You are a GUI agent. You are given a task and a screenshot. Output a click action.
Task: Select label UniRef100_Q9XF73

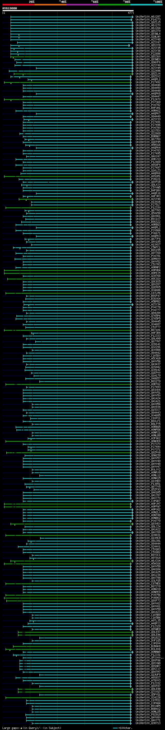148,601
